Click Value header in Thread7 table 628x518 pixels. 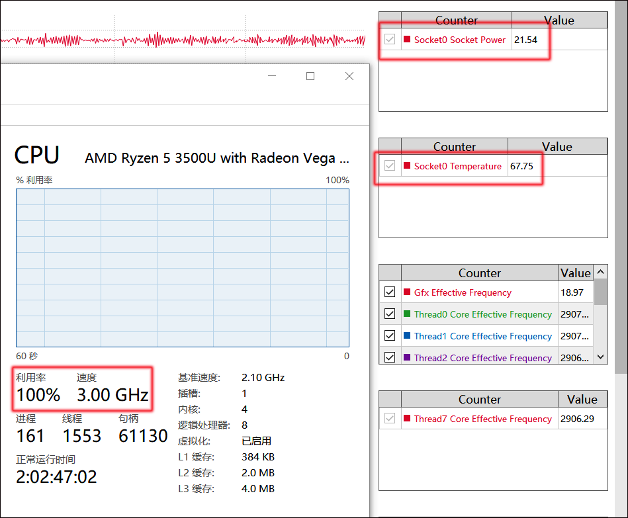click(582, 399)
